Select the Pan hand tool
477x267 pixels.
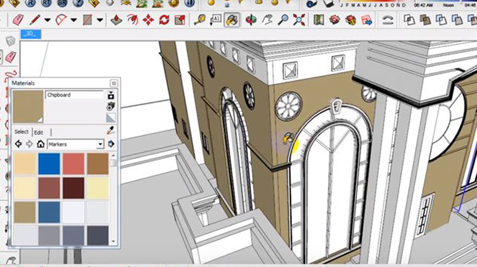tap(267, 20)
